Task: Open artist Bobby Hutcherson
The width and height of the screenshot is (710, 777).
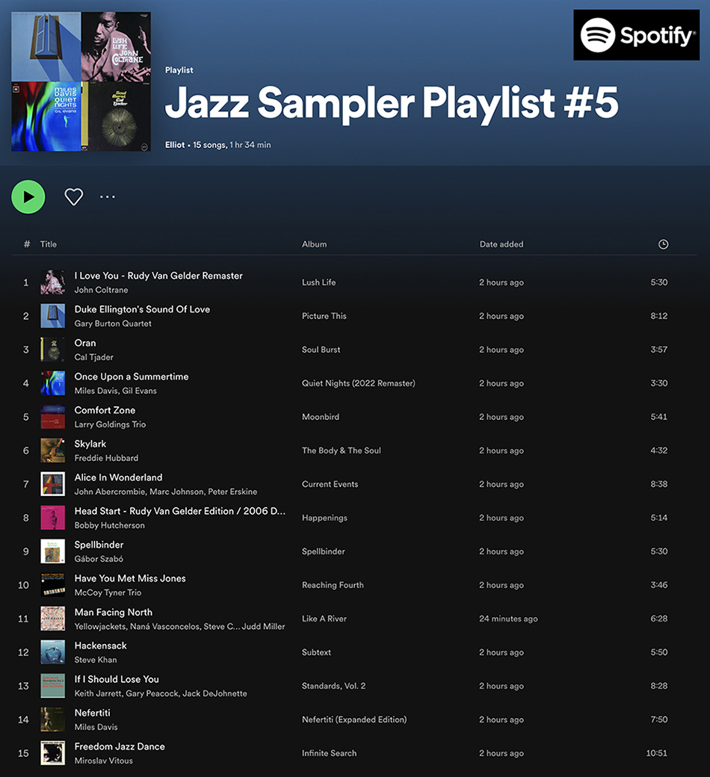Action: [110, 525]
